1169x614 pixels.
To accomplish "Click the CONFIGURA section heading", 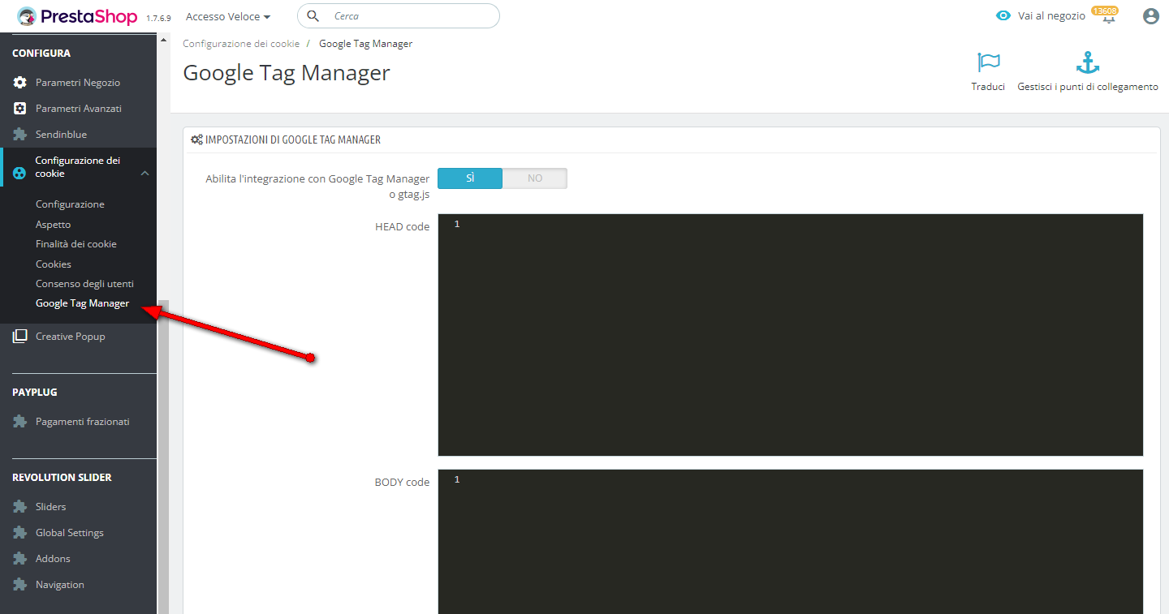I will pyautogui.click(x=41, y=54).
